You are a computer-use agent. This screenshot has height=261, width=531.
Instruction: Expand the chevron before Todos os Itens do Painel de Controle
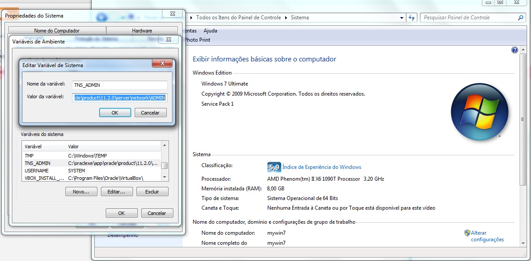click(190, 17)
